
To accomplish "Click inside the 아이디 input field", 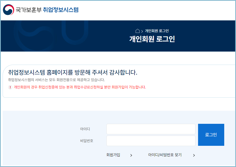I will [151, 129].
